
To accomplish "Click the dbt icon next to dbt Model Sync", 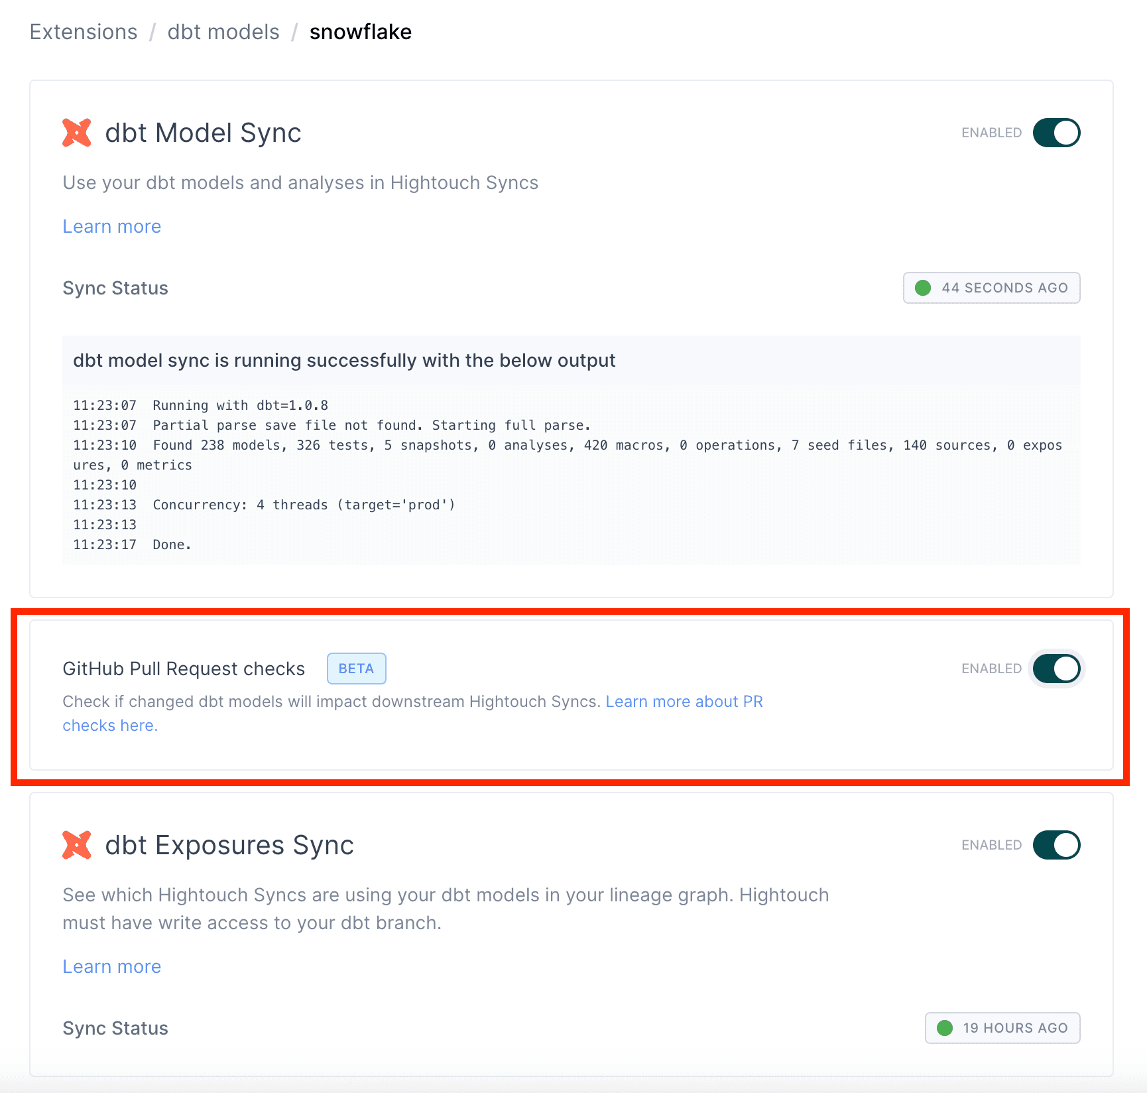I will 78,132.
